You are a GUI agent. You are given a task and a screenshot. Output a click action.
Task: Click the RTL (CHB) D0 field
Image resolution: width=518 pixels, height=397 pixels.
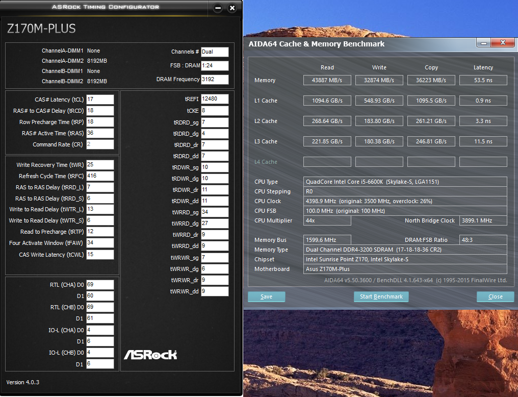pos(100,307)
